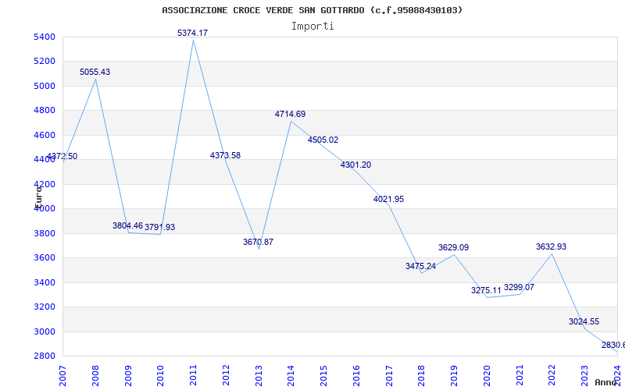Click the 3629.09 value label

454,247
